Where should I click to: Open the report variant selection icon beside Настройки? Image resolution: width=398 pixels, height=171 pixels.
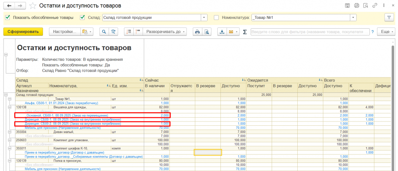coord(86,32)
